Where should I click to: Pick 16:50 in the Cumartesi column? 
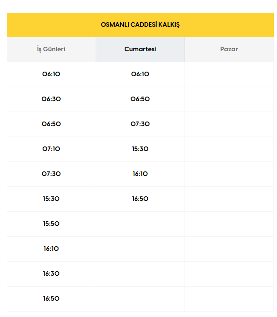pyautogui.click(x=140, y=199)
